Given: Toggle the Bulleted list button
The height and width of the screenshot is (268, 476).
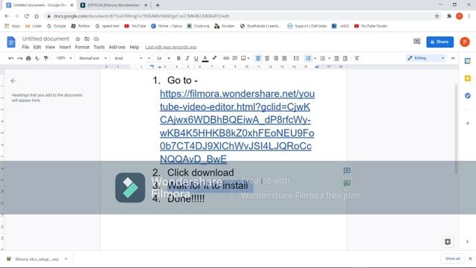Looking at the screenshot, I should (x=322, y=58).
